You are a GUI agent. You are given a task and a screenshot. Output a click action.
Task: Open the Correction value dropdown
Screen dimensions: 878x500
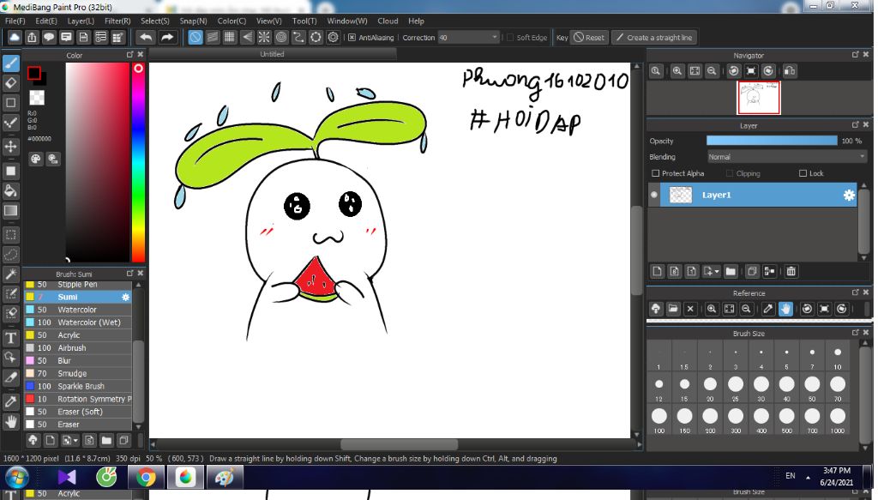[x=468, y=38]
